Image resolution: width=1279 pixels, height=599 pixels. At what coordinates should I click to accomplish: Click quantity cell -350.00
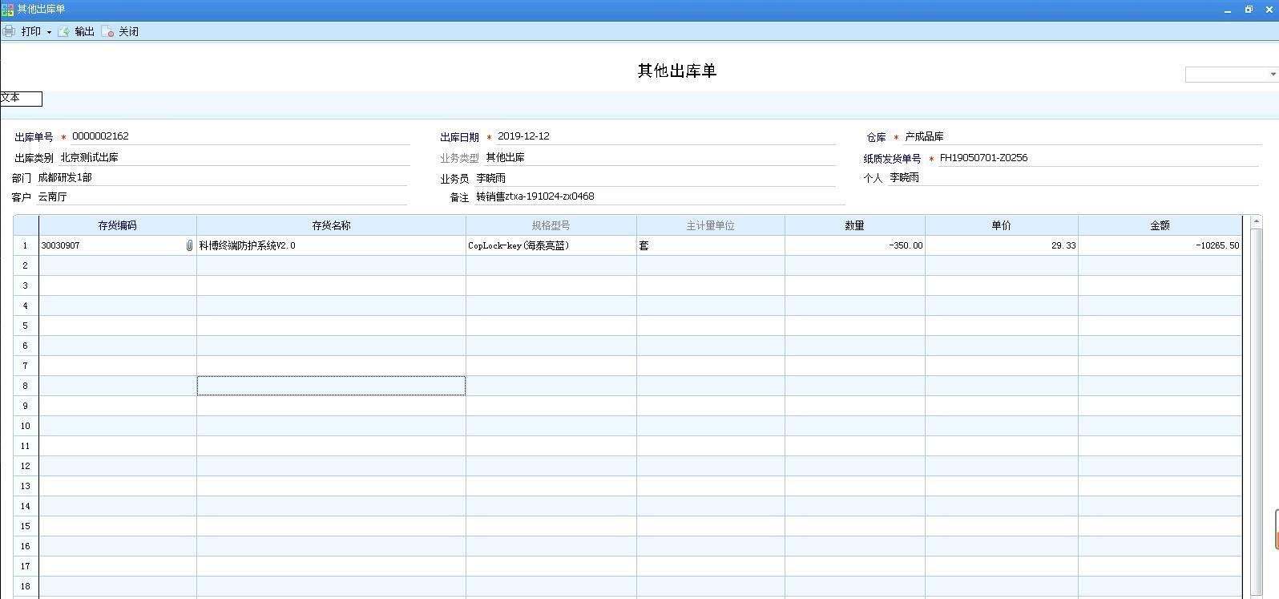[855, 245]
